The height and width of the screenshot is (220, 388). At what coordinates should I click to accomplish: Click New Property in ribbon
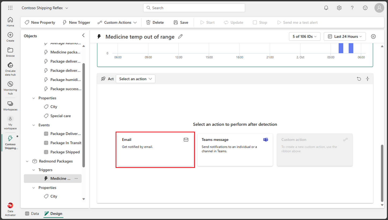[40, 22]
